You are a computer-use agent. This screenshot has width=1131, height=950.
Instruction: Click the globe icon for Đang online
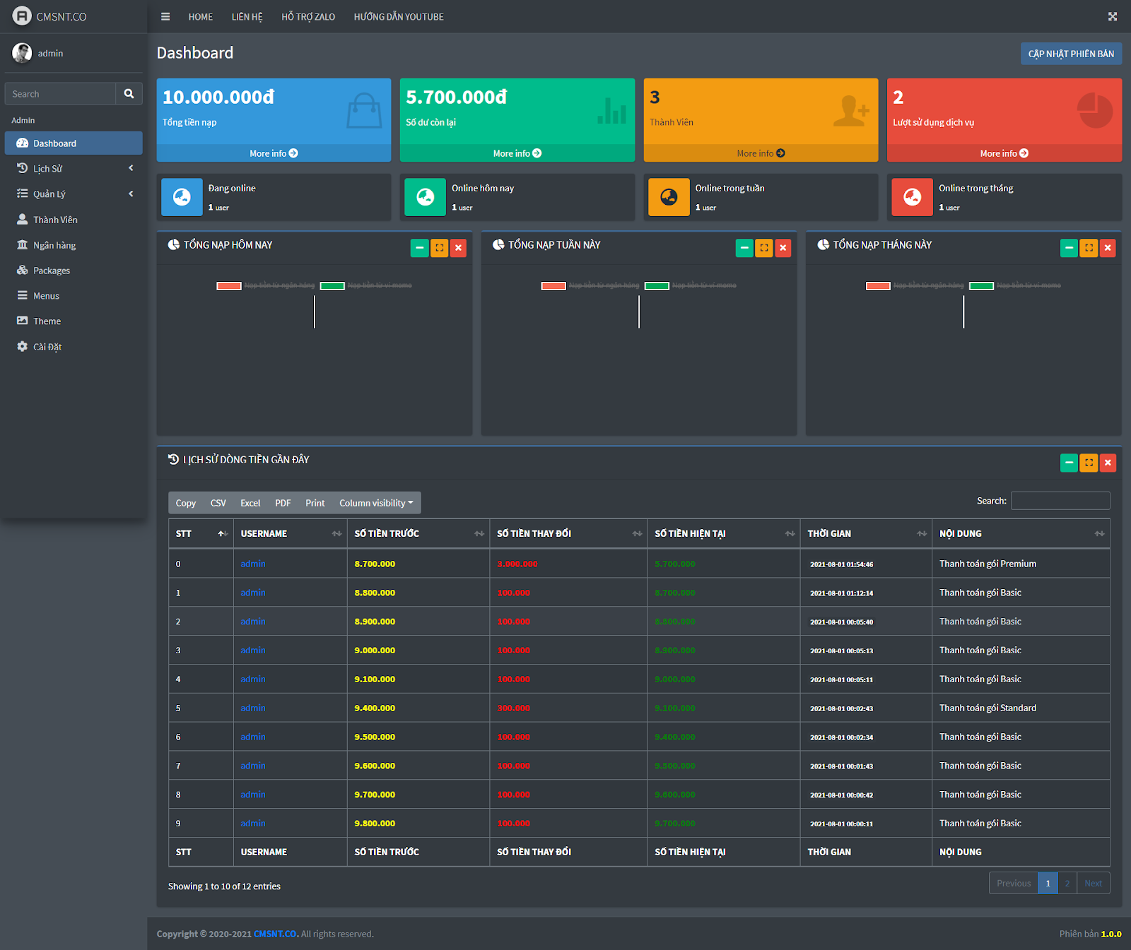[182, 197]
